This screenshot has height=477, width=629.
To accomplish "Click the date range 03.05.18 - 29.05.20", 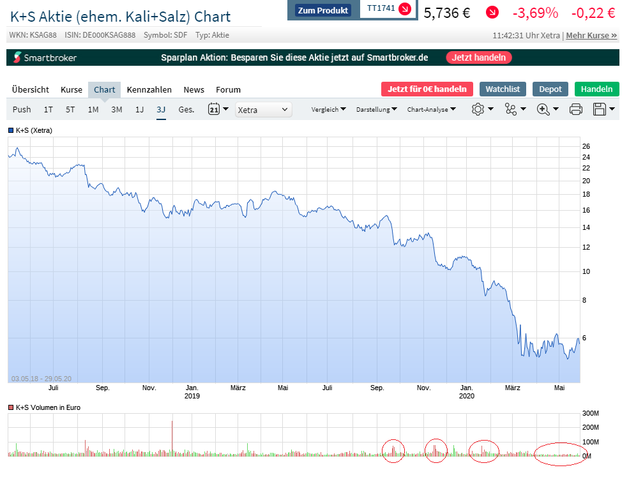I will pos(42,379).
